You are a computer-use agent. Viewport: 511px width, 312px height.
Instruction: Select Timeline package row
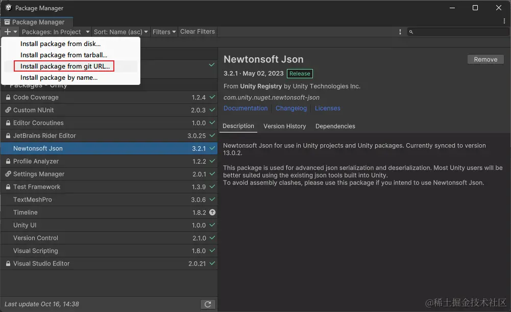tap(109, 212)
